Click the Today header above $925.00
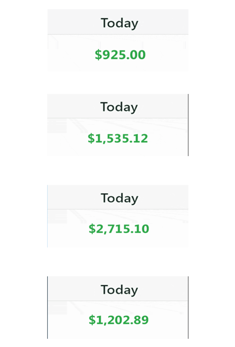Image resolution: width=235 pixels, height=347 pixels. (x=119, y=23)
